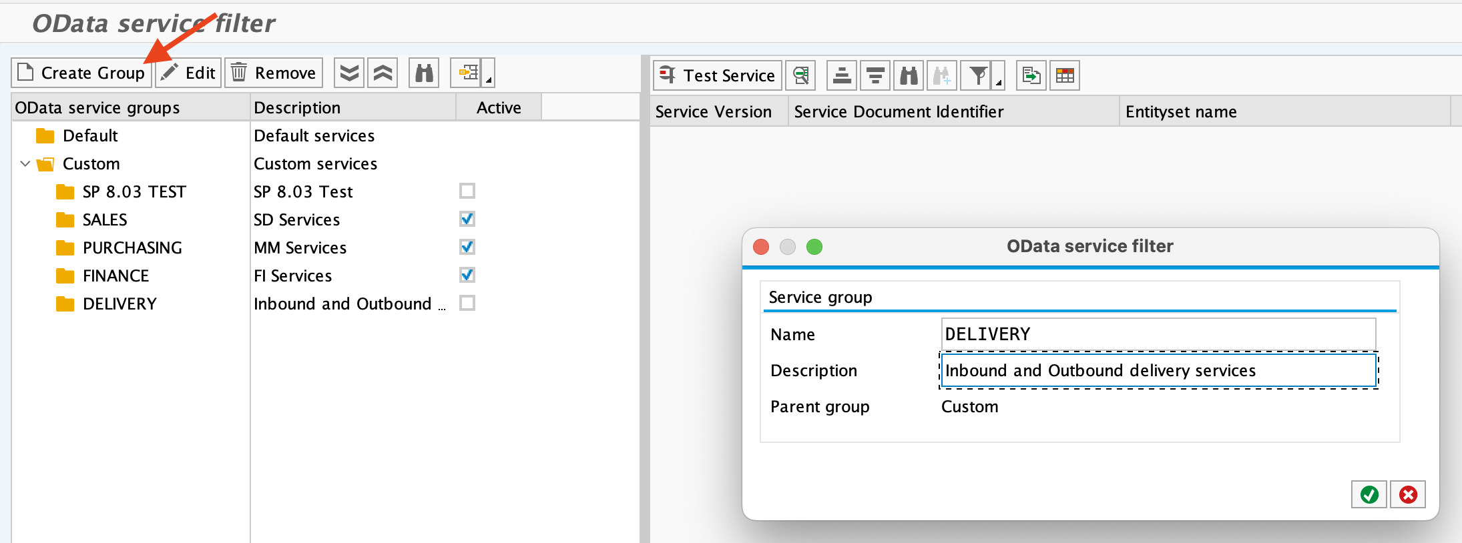Tick the DELIVERY group active checkbox

coord(467,304)
